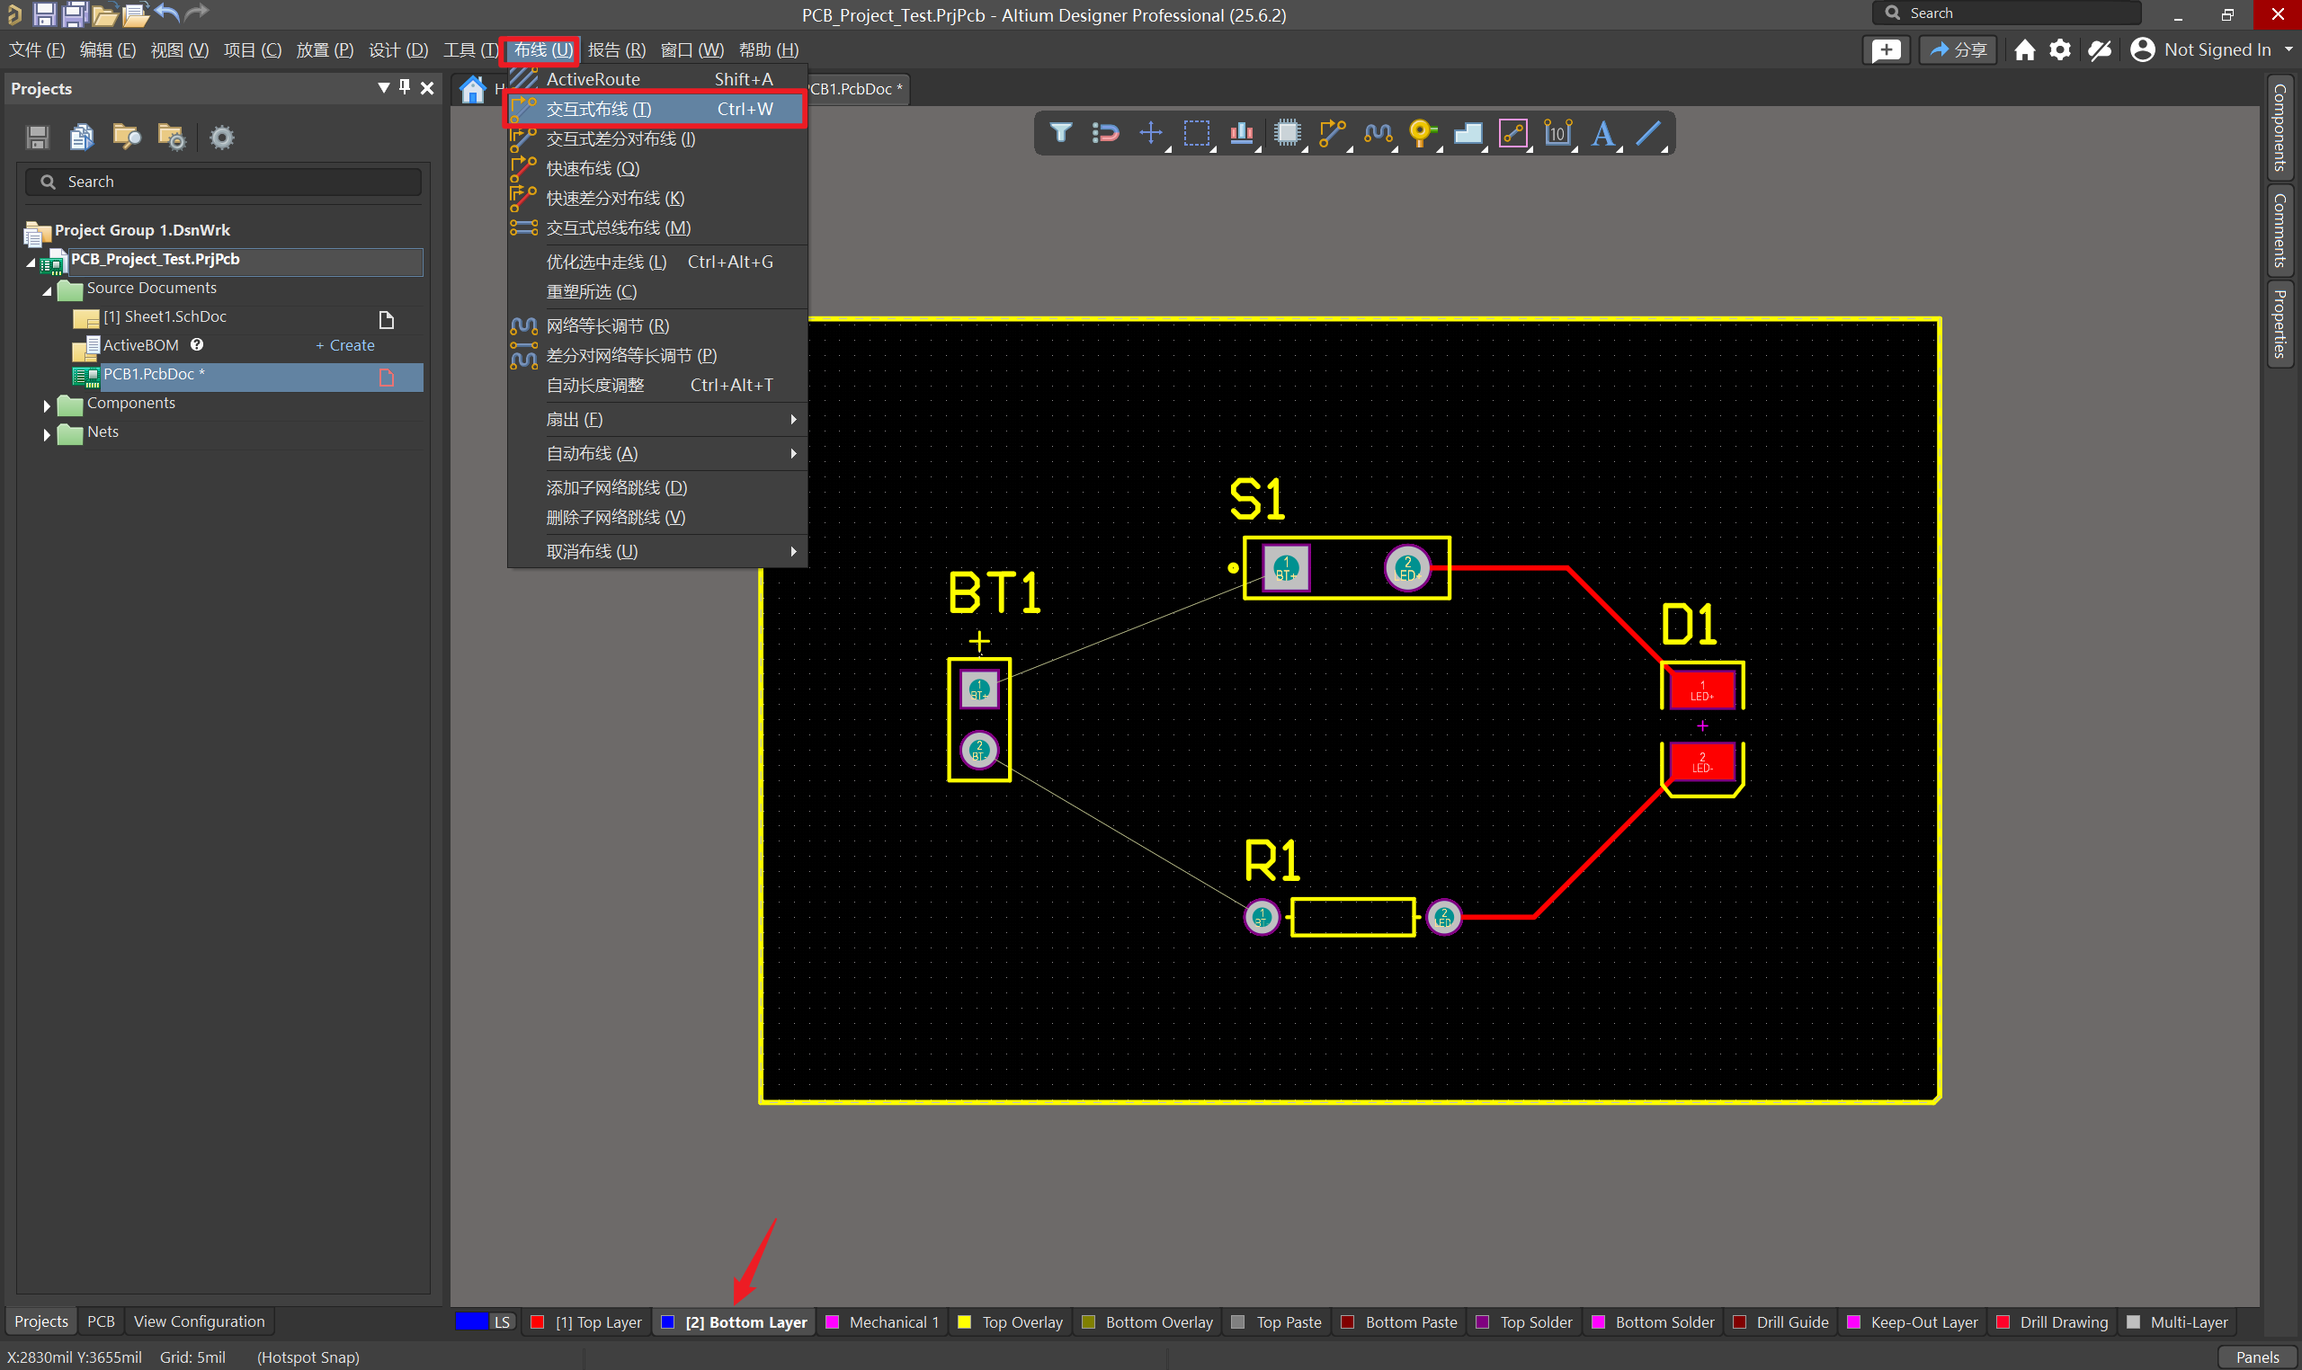Viewport: 2302px width, 1370px height.
Task: Choose the place via tool
Action: [1422, 133]
